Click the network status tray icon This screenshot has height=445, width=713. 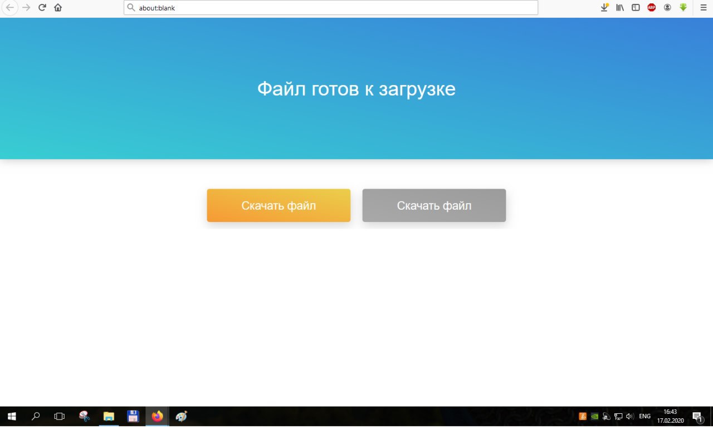(618, 416)
